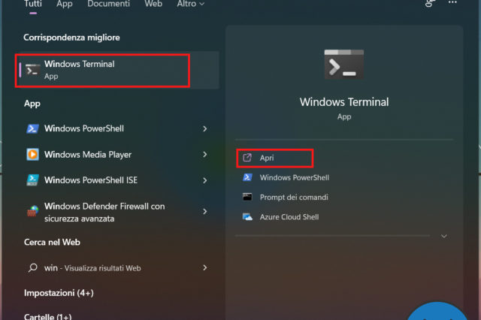Viewport: 481px width, 320px height.
Task: Click the Prompt dei comandi icon
Action: (x=247, y=197)
